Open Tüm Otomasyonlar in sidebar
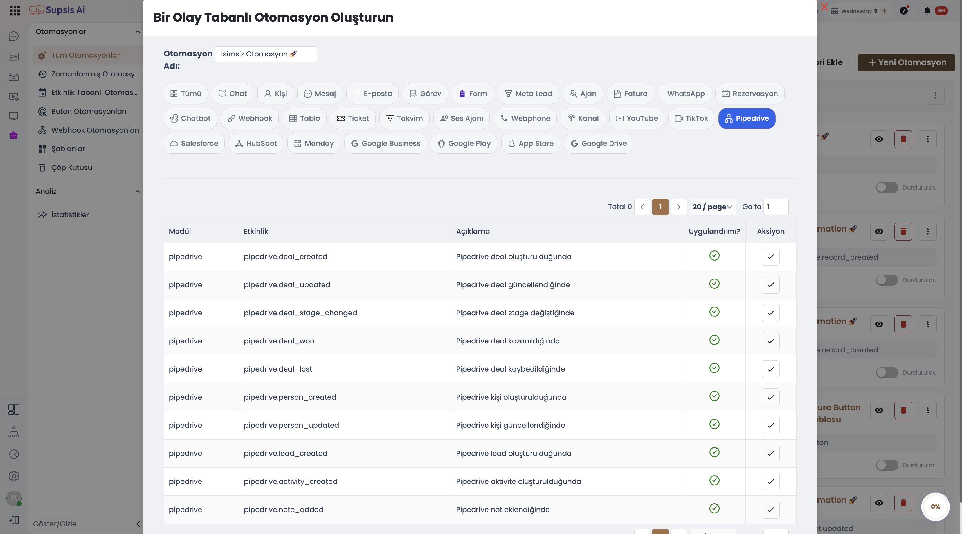The image size is (962, 534). 87,55
